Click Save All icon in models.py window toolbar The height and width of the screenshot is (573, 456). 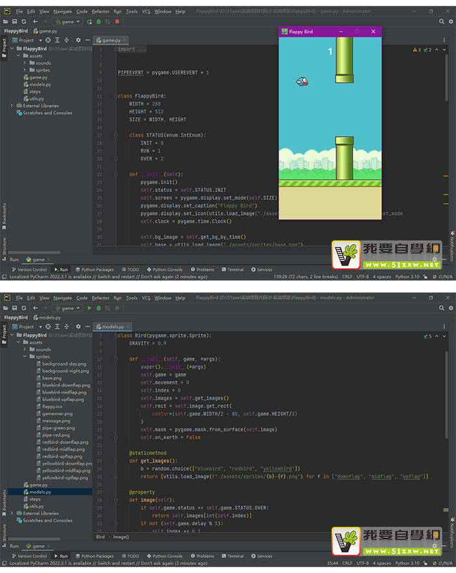pos(14,308)
